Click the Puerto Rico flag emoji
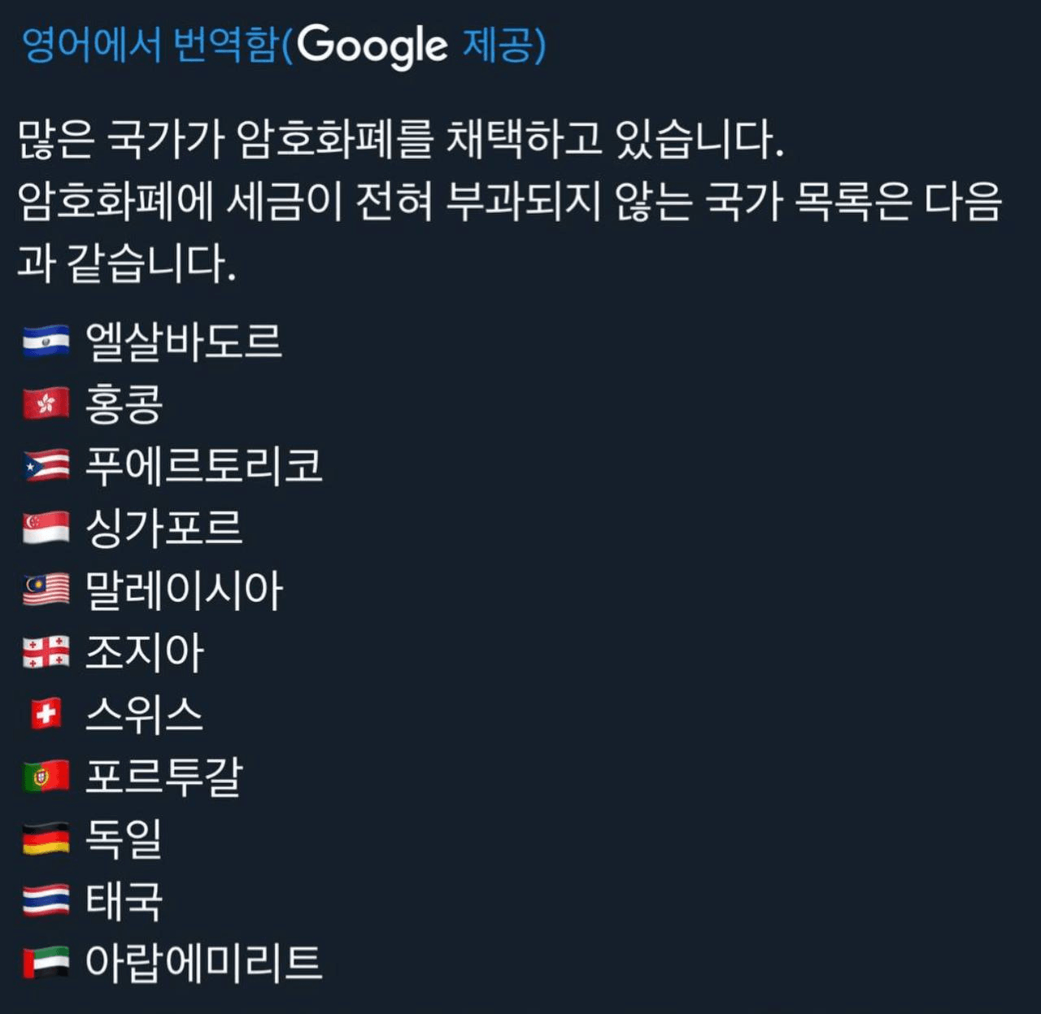This screenshot has width=1041, height=1014. click(x=46, y=466)
